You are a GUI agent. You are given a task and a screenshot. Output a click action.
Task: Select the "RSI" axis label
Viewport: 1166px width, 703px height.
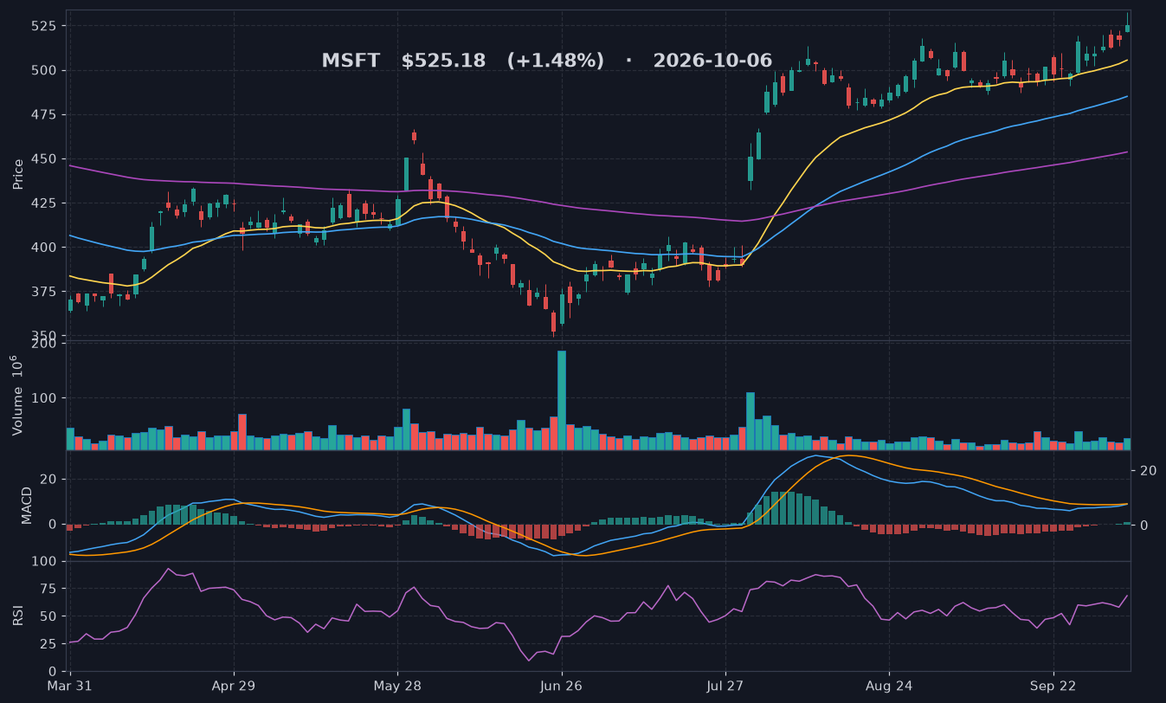click(x=18, y=616)
